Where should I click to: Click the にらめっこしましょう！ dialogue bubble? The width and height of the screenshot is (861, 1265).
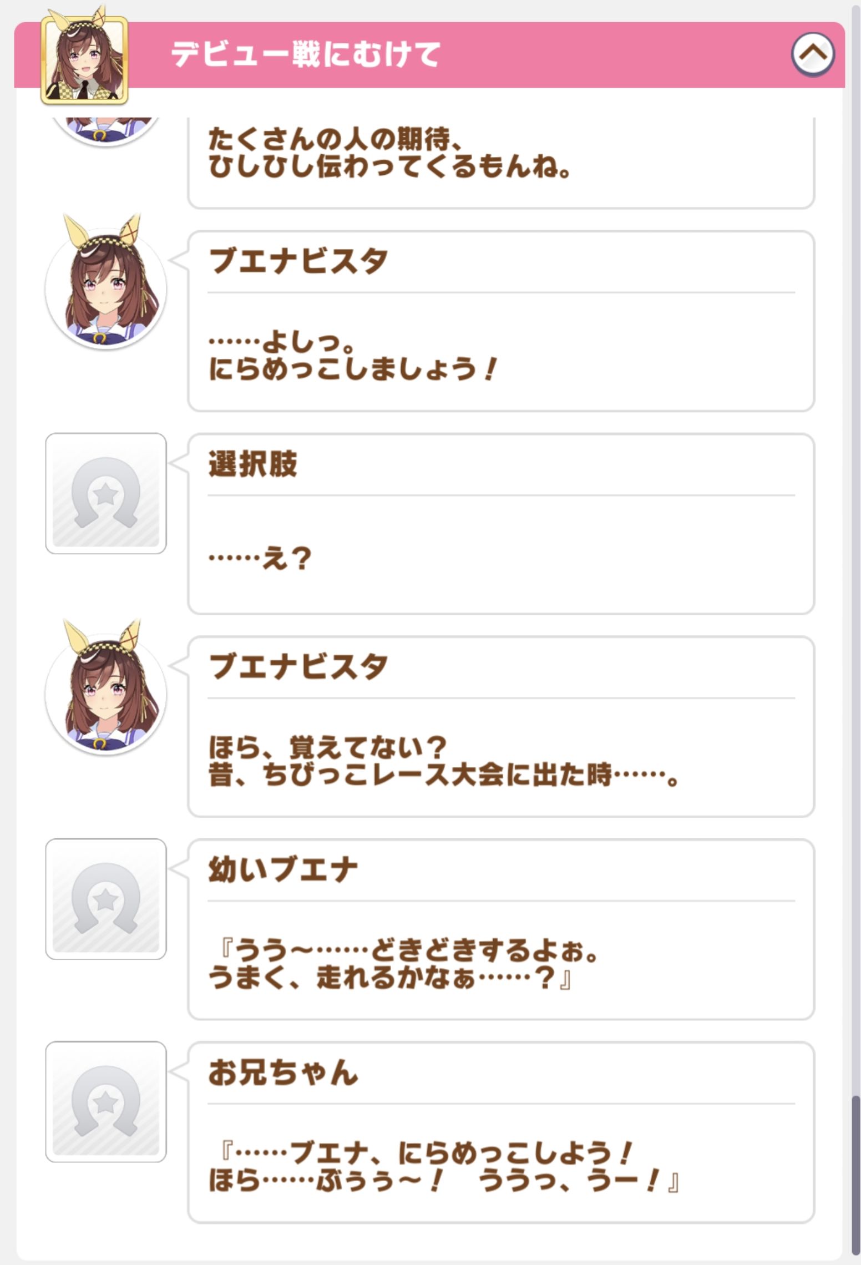[x=500, y=355]
